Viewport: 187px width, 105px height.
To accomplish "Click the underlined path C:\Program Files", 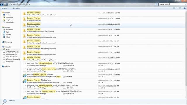I will (x=32, y=26).
